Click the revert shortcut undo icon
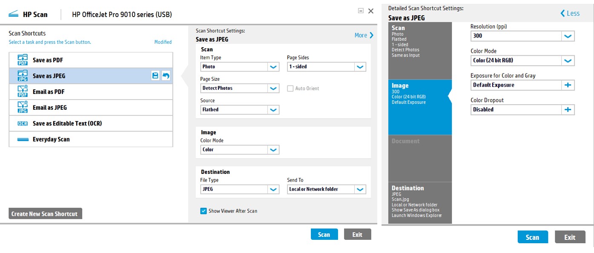Screen dimensions: 594x253 166,76
